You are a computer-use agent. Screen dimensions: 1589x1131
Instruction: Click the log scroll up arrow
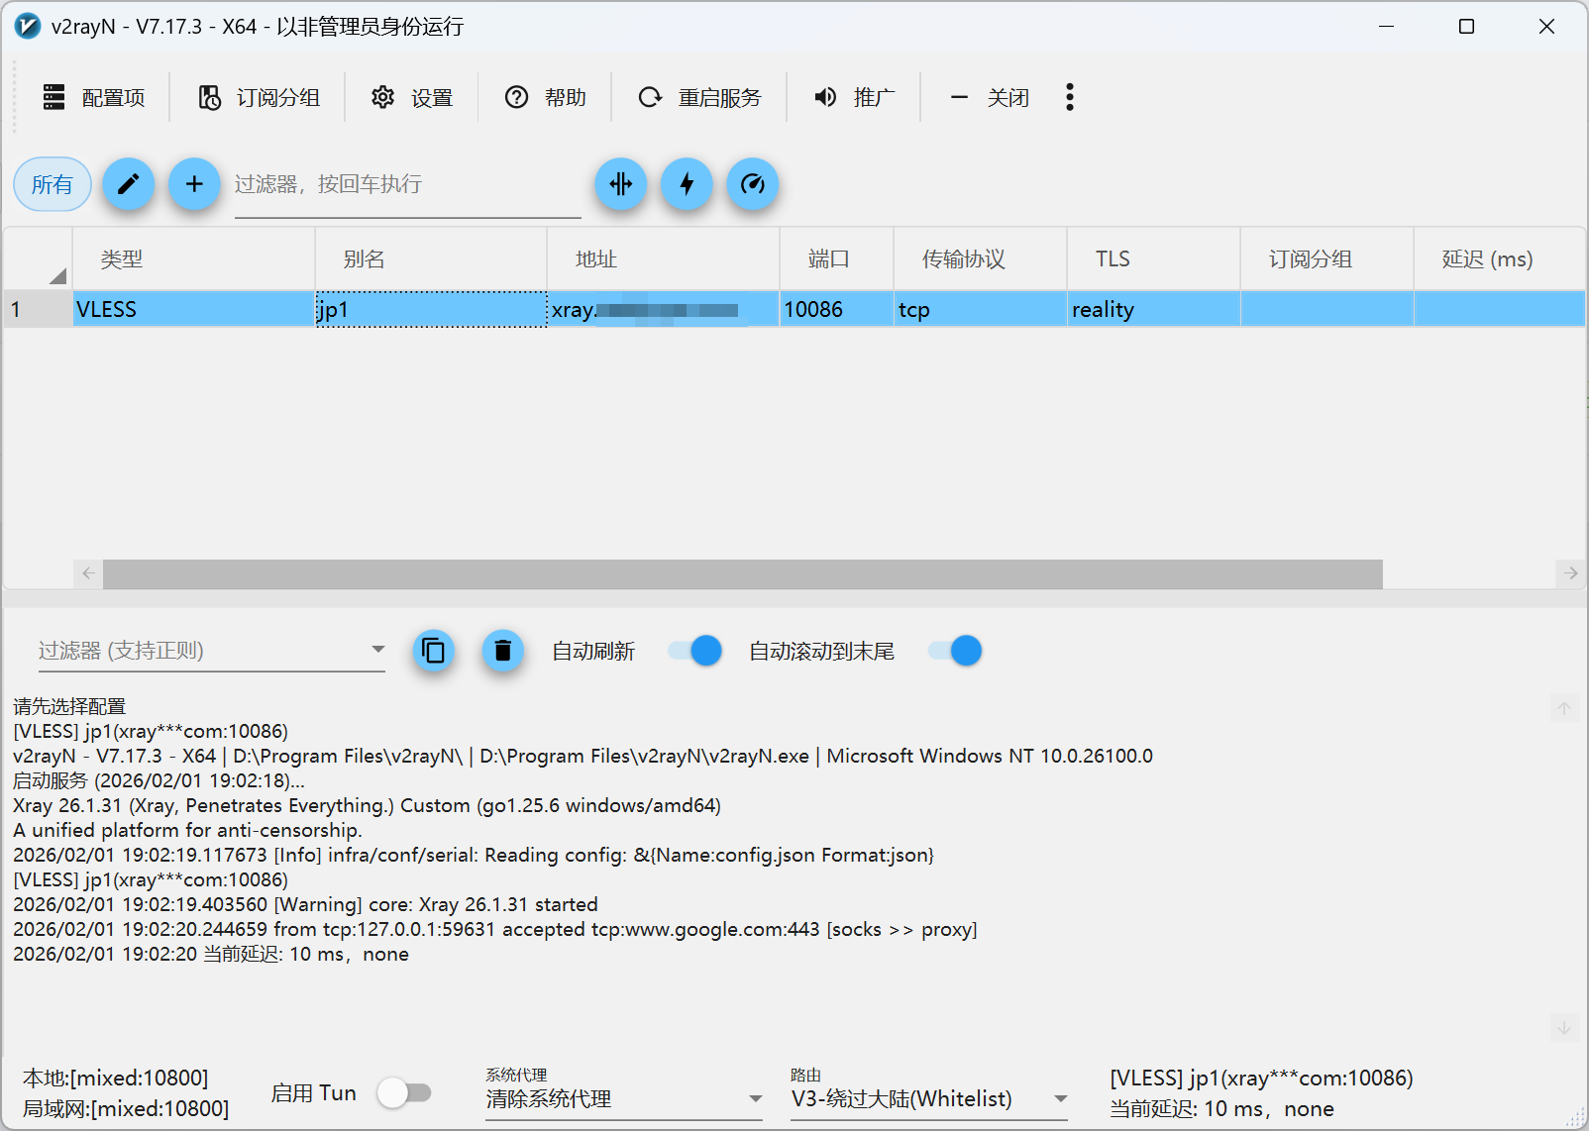click(1564, 708)
